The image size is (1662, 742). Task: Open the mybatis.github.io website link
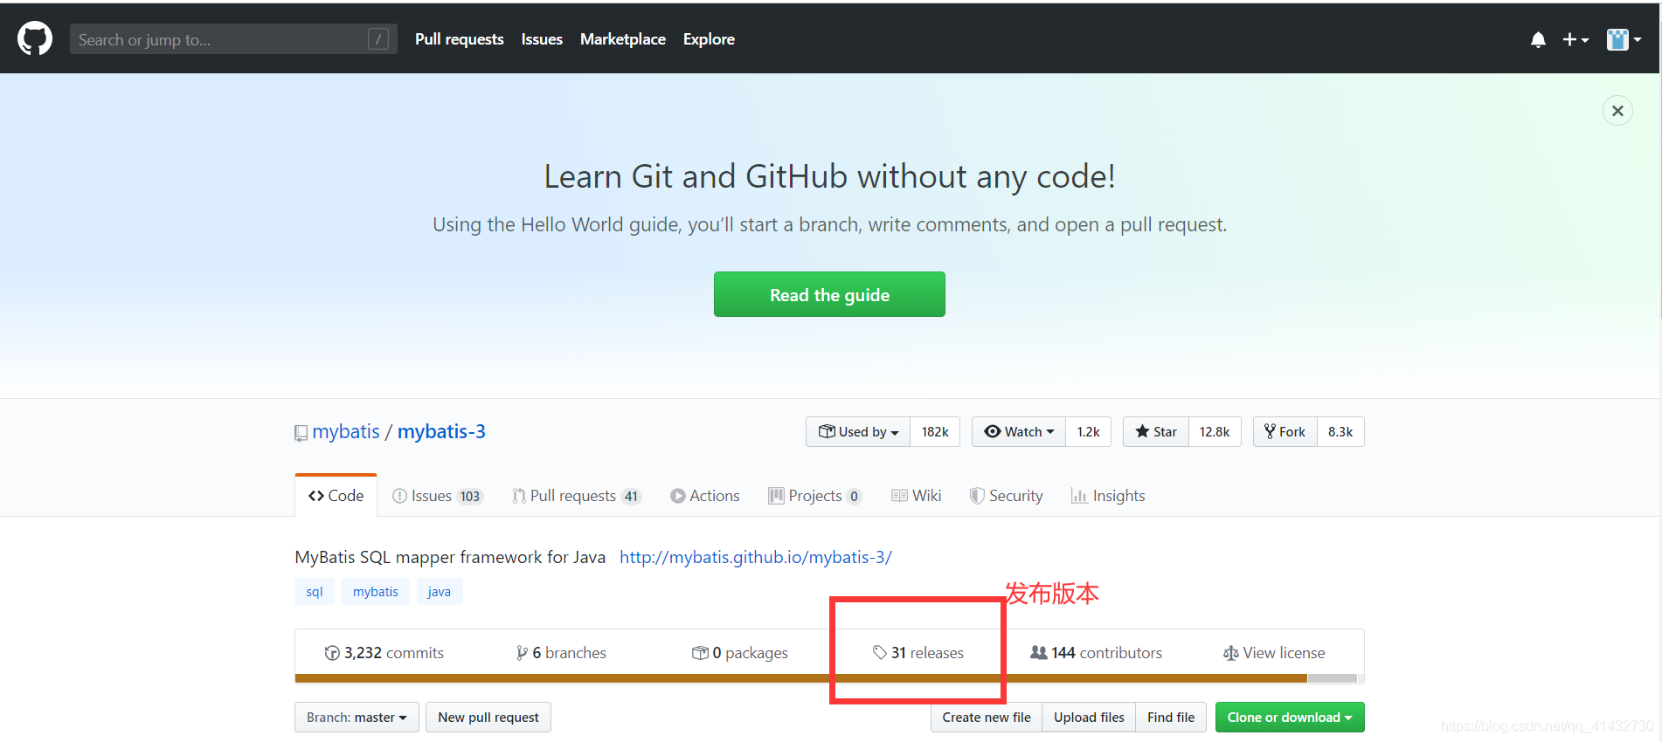756,557
